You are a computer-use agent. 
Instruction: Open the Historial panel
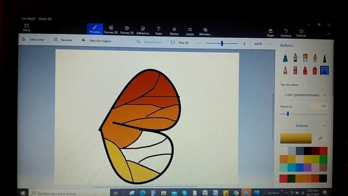[x=301, y=33]
